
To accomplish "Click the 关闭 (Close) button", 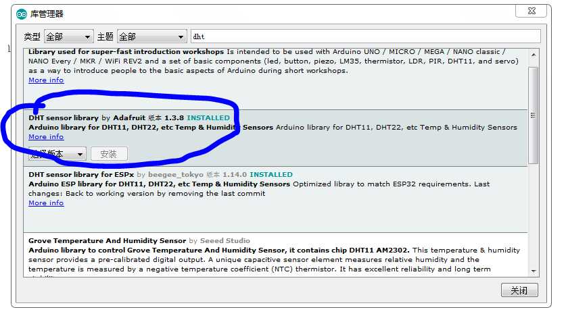I will tap(519, 290).
